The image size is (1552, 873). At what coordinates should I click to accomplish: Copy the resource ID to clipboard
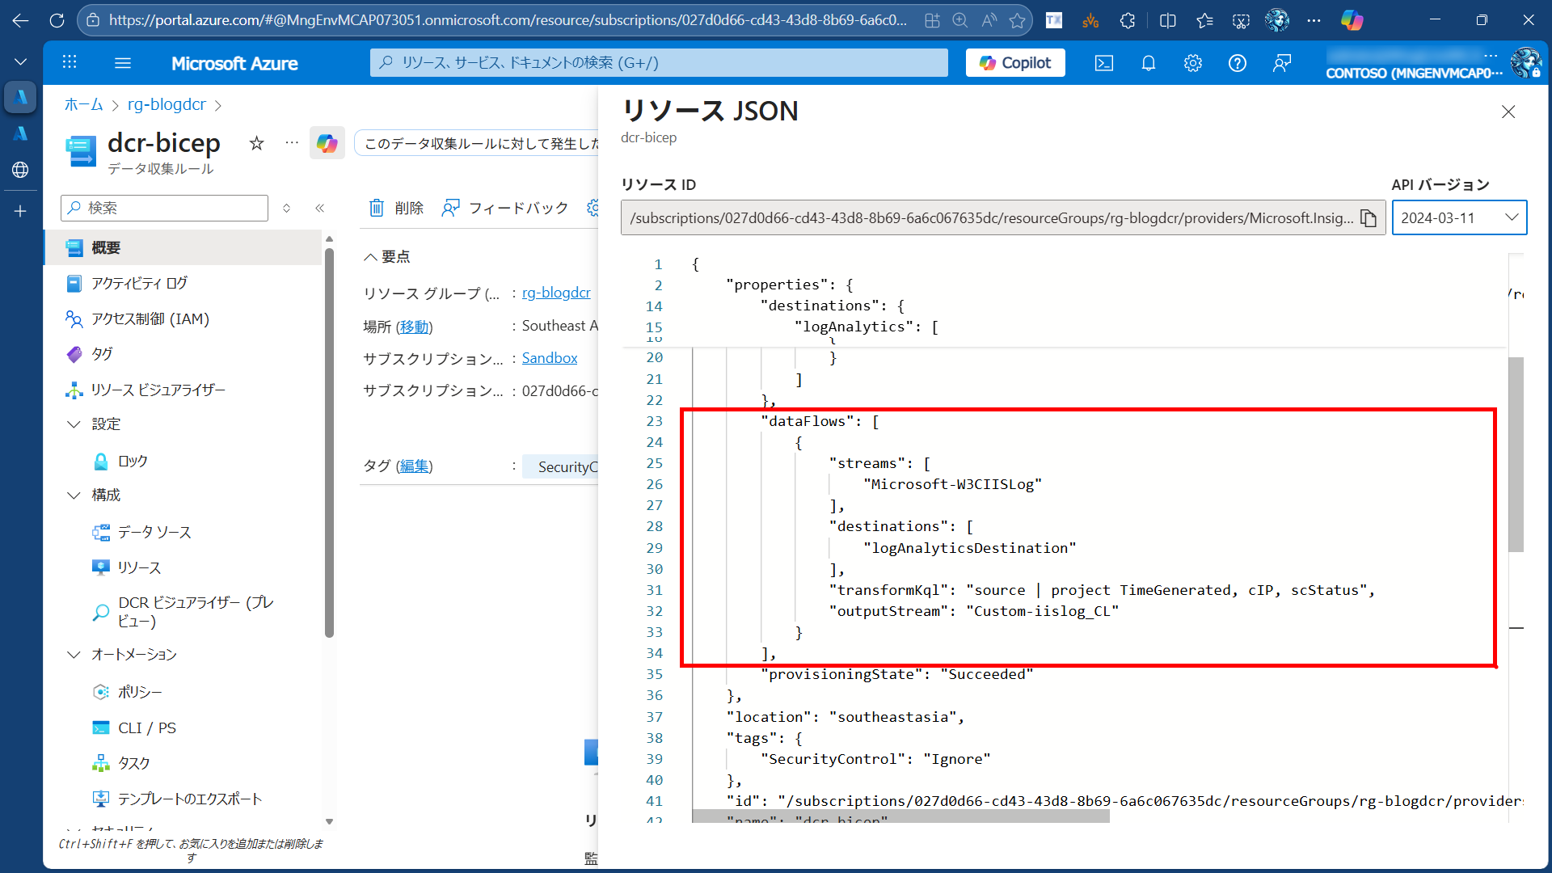click(1369, 218)
